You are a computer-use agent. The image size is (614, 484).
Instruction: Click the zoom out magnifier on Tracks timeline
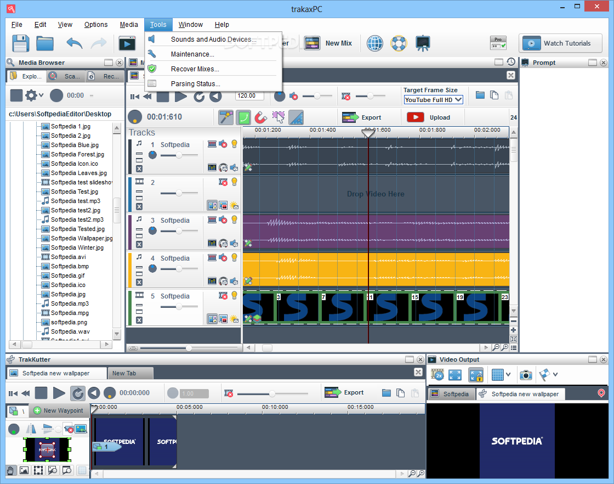click(496, 347)
